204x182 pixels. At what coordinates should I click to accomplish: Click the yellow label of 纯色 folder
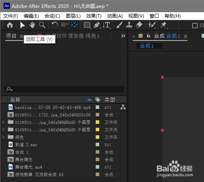[97, 137]
